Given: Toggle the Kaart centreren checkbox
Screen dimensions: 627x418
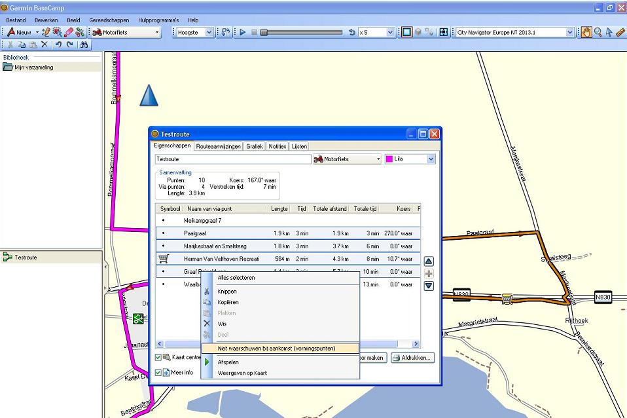Looking at the screenshot, I should [158, 358].
